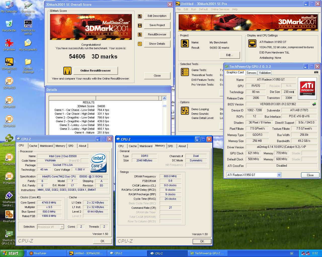Select the IrfanView desktop icon
The width and height of the screenshot is (322, 257).
click(x=9, y=45)
